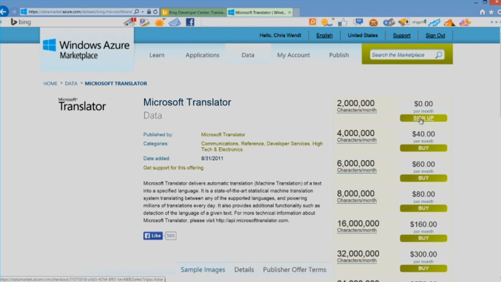The width and height of the screenshot is (501, 282).
Task: Switch to Sample Images tab
Action: 203,270
